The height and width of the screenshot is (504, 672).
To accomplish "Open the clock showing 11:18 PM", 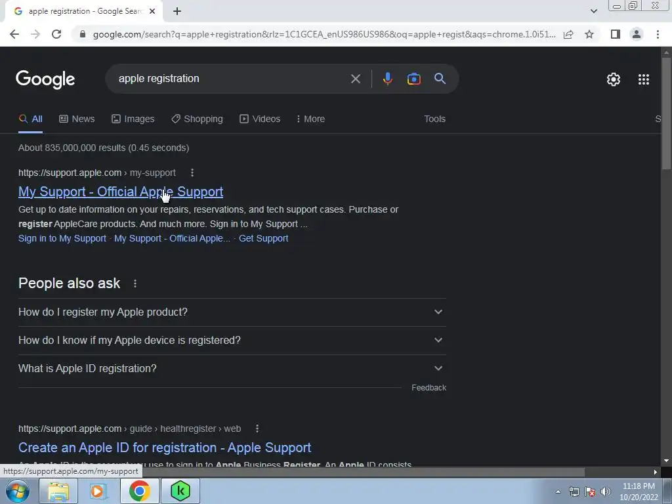I will pyautogui.click(x=639, y=492).
